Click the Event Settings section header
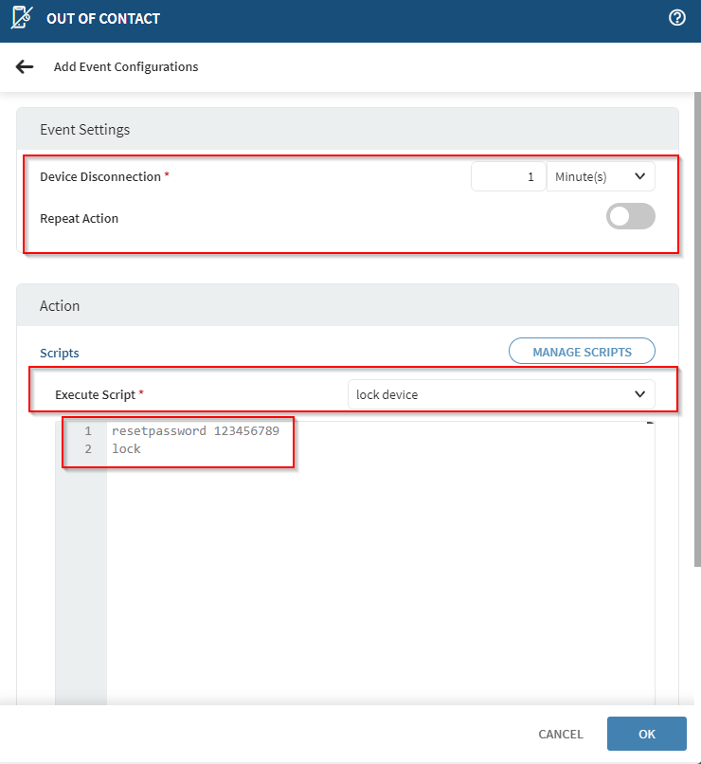 [85, 129]
